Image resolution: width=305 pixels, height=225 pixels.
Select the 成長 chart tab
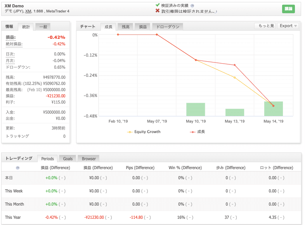coord(108,27)
